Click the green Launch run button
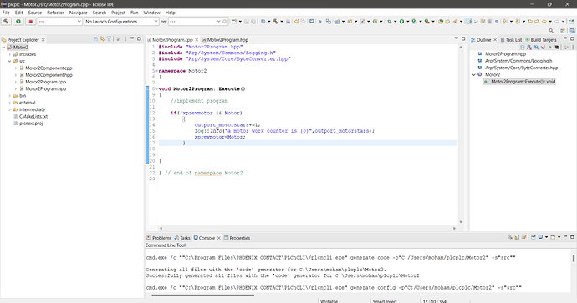Viewport: 577px width, 303px height. point(18,22)
